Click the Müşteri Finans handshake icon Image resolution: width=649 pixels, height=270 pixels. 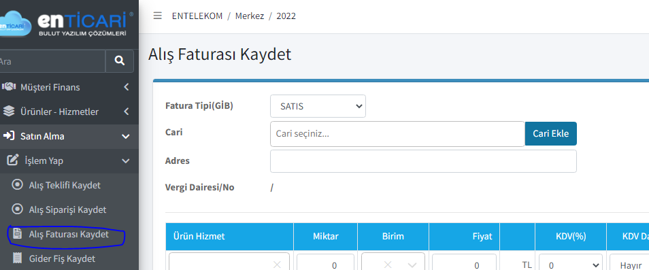coord(9,87)
